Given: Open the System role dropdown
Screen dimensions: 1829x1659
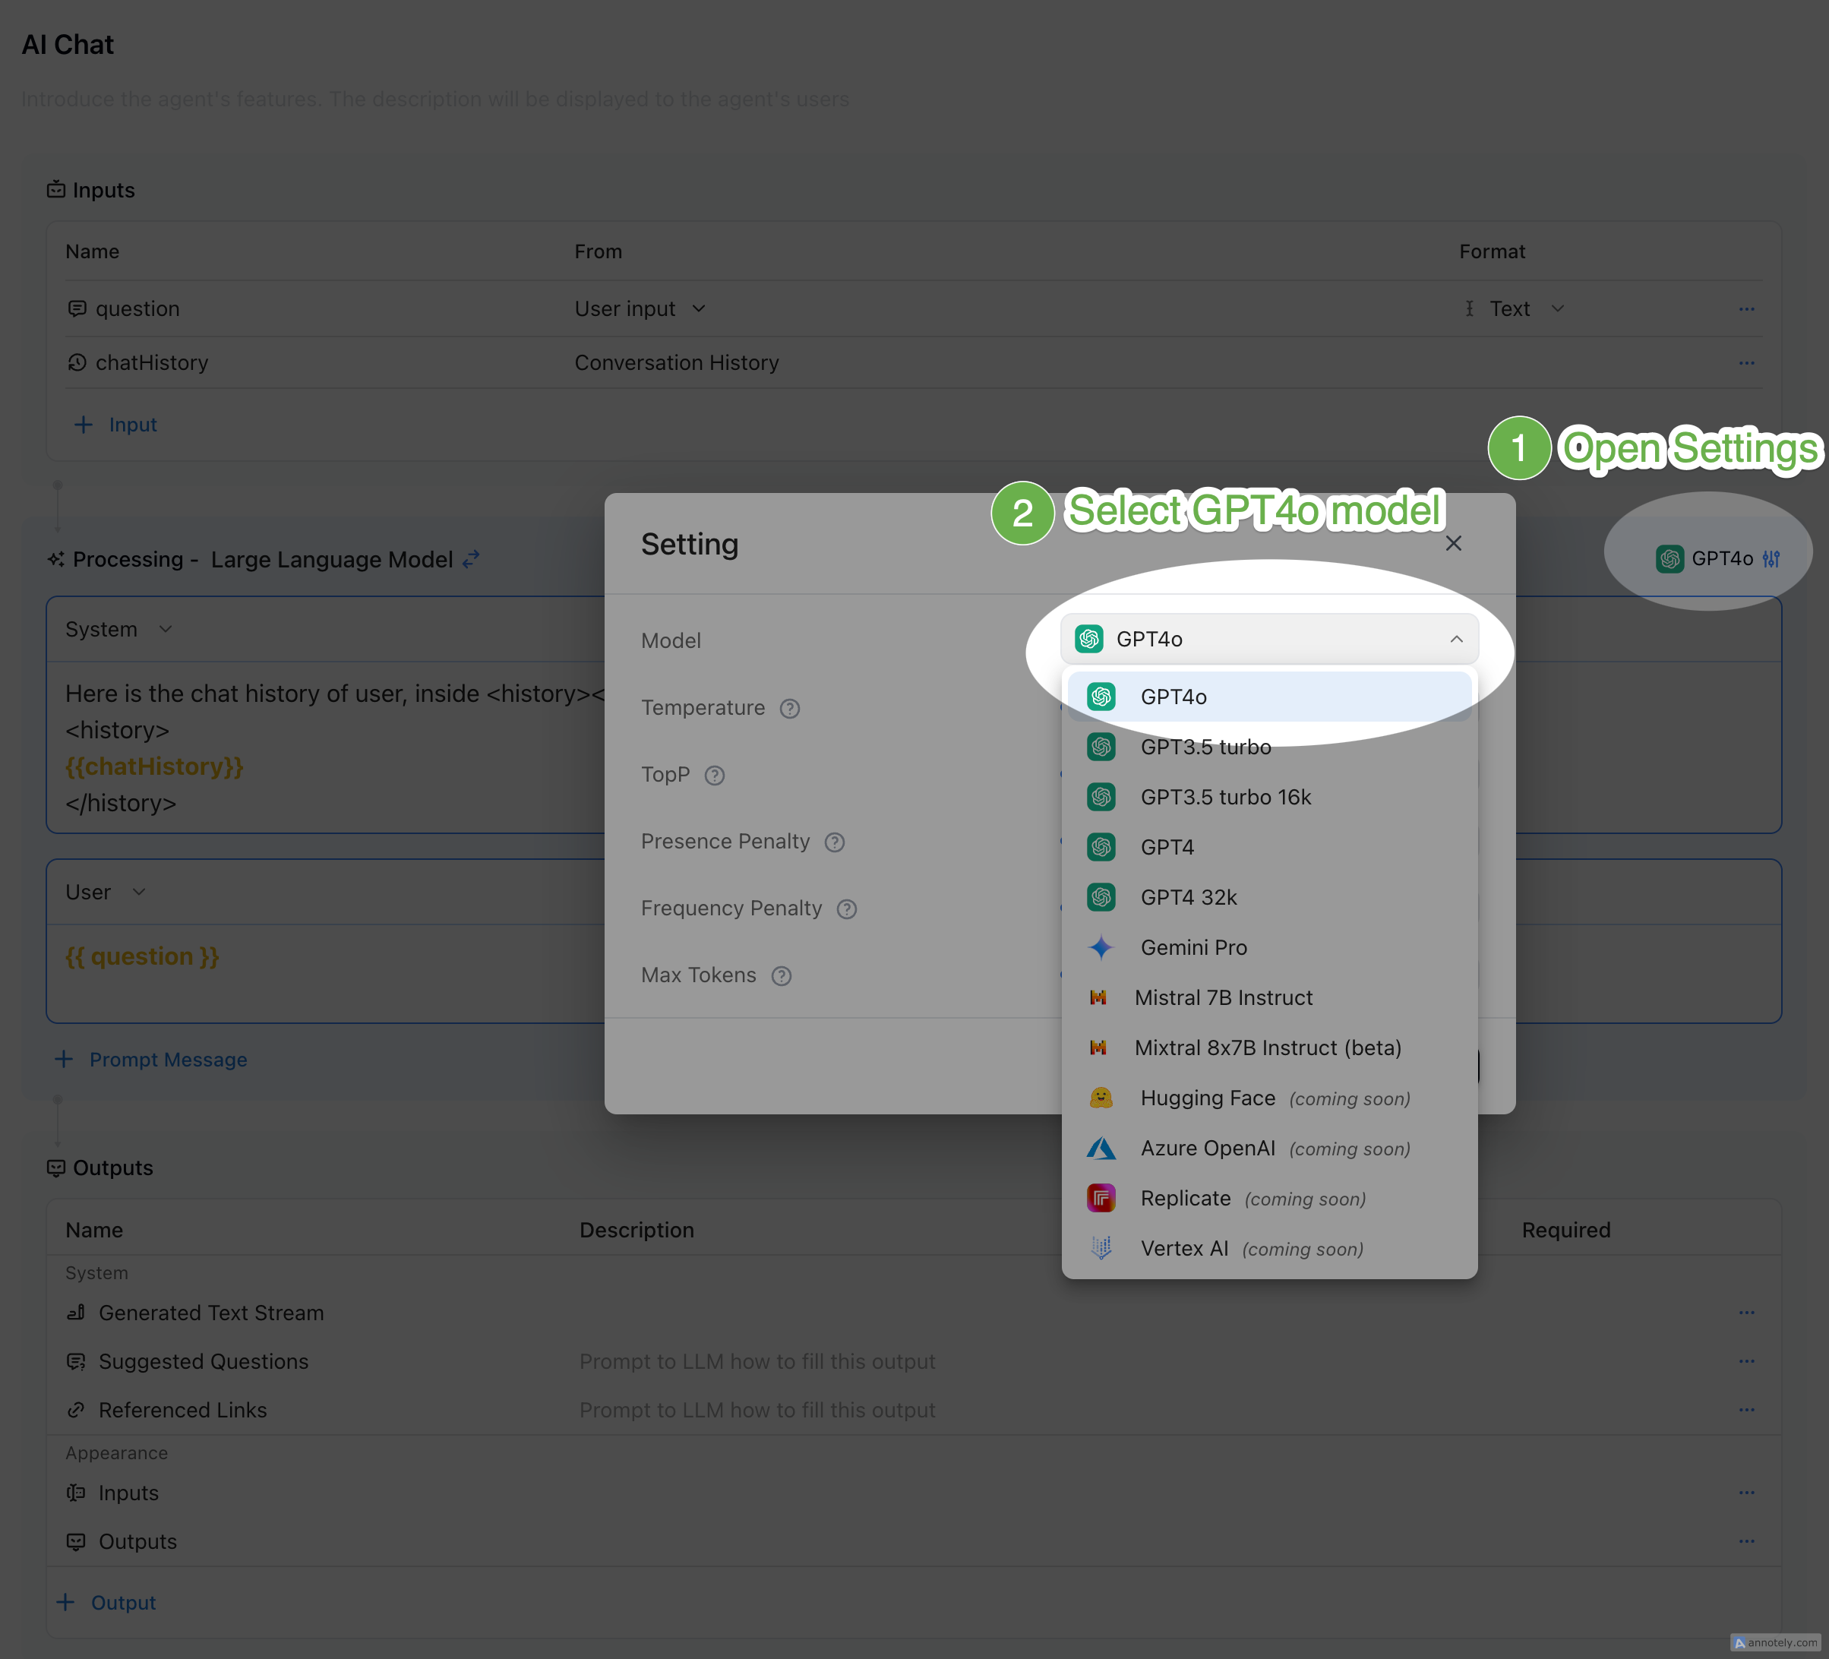Looking at the screenshot, I should pyautogui.click(x=118, y=630).
